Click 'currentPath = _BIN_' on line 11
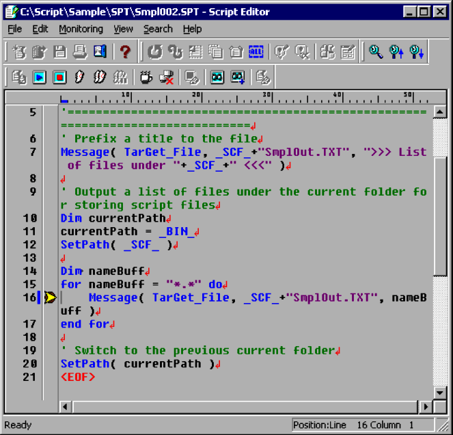This screenshot has height=435, width=453. [x=127, y=231]
